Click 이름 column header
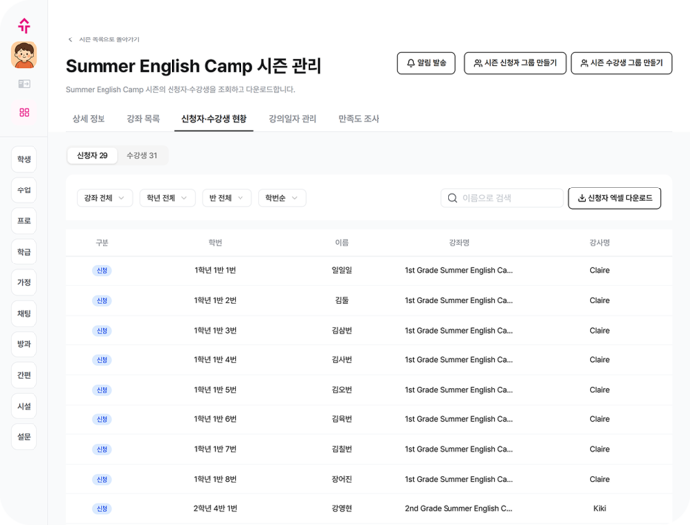The width and height of the screenshot is (690, 525). coord(342,242)
